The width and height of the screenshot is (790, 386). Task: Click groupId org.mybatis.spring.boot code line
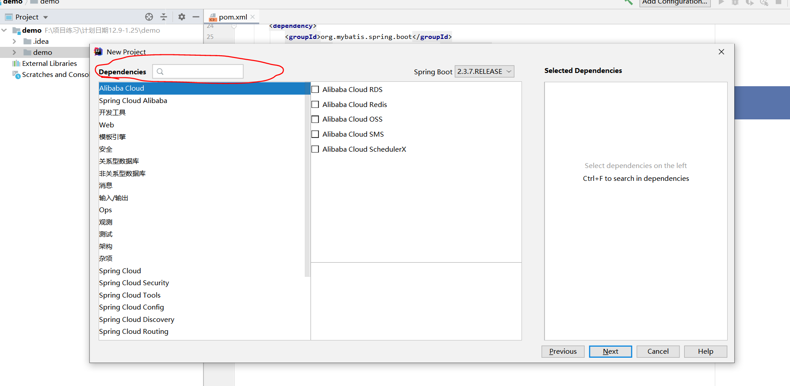point(368,37)
